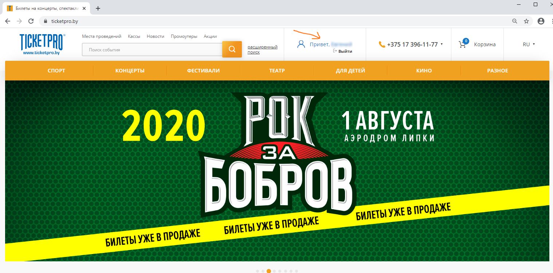Open the browser zoom magnifier in address bar
The width and height of the screenshot is (553, 273).
[515, 21]
